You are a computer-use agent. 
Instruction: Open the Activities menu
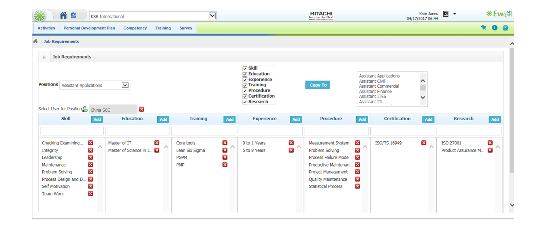[46, 28]
